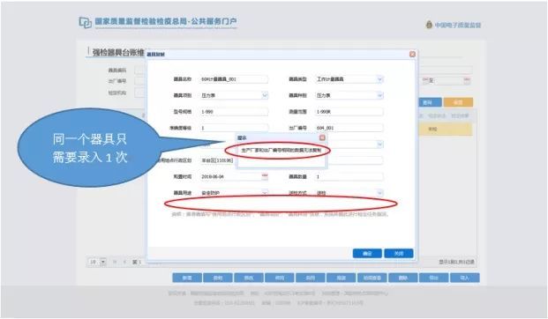The width and height of the screenshot is (548, 319).
Task: Expand the 器具用途 dropdown showing 安全防护
Action: coord(265,192)
